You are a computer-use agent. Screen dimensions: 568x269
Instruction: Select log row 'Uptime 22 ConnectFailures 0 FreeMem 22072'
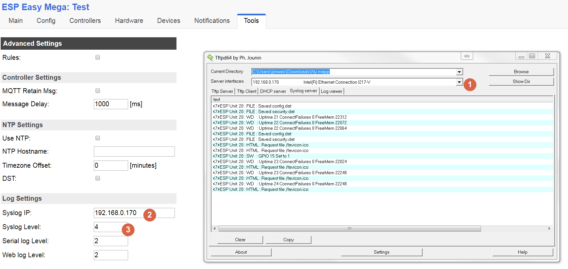(382, 123)
